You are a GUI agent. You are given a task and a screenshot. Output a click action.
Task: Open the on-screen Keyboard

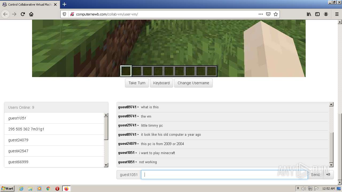[x=161, y=83]
